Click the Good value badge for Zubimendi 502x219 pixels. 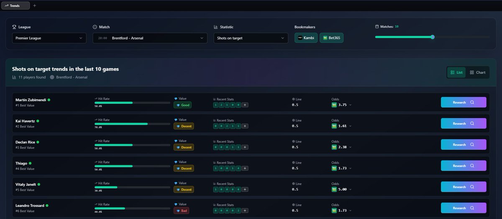tap(182, 105)
